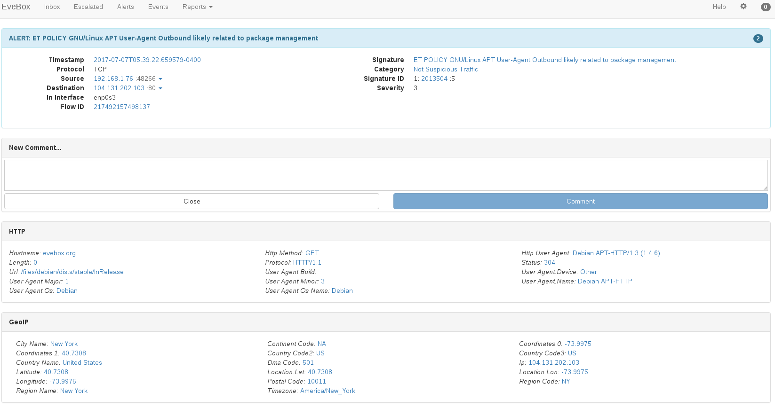Click City Name value New York
Screen dimensions: 775x408
64,344
